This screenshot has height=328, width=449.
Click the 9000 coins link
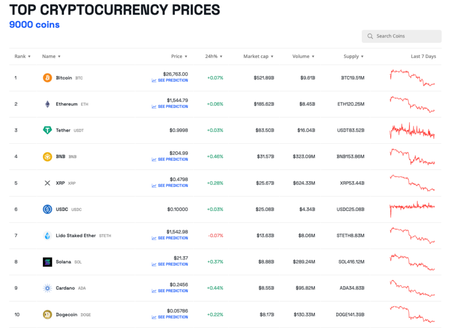pos(34,24)
